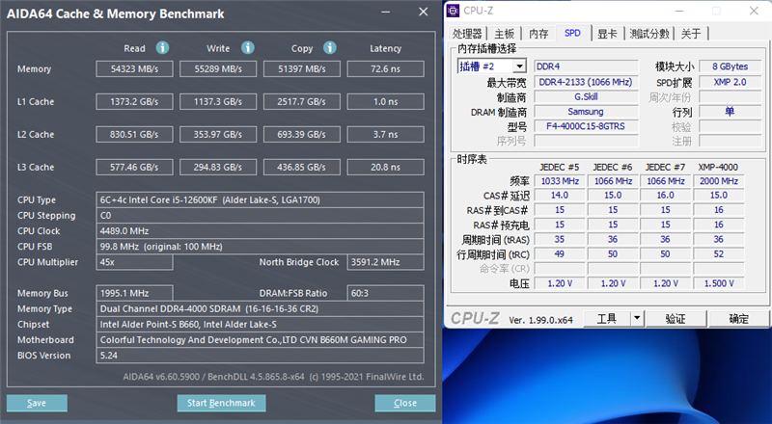Click the Read info icon in AIDA64

click(x=162, y=48)
